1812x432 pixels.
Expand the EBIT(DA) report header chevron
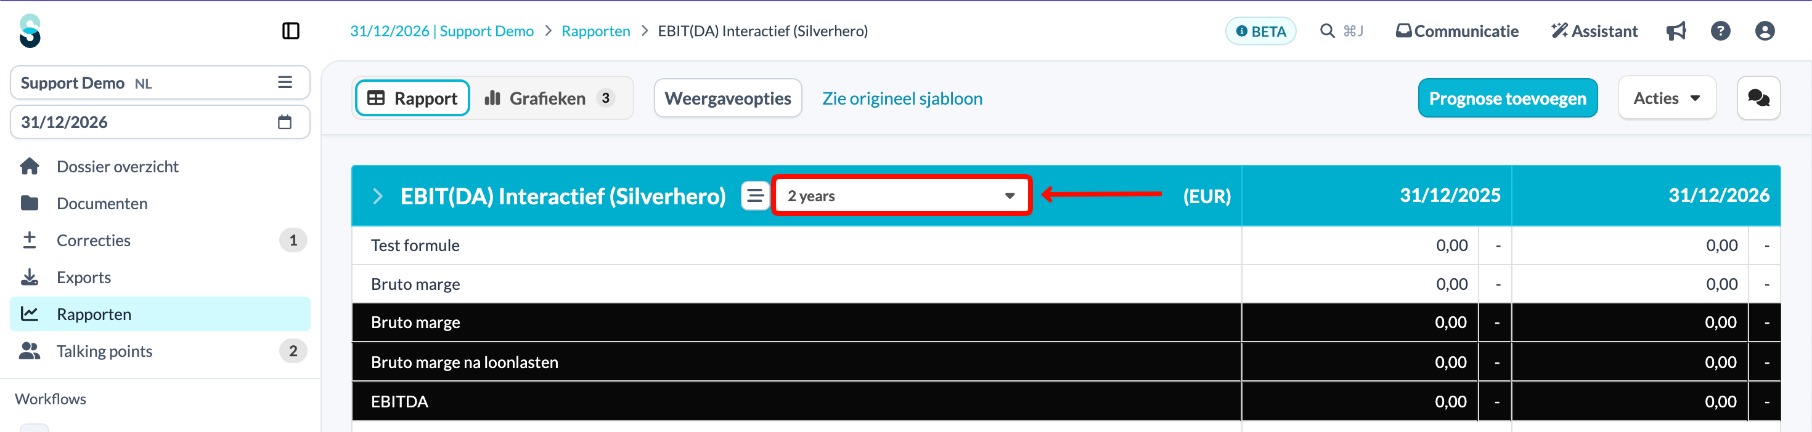pos(378,196)
